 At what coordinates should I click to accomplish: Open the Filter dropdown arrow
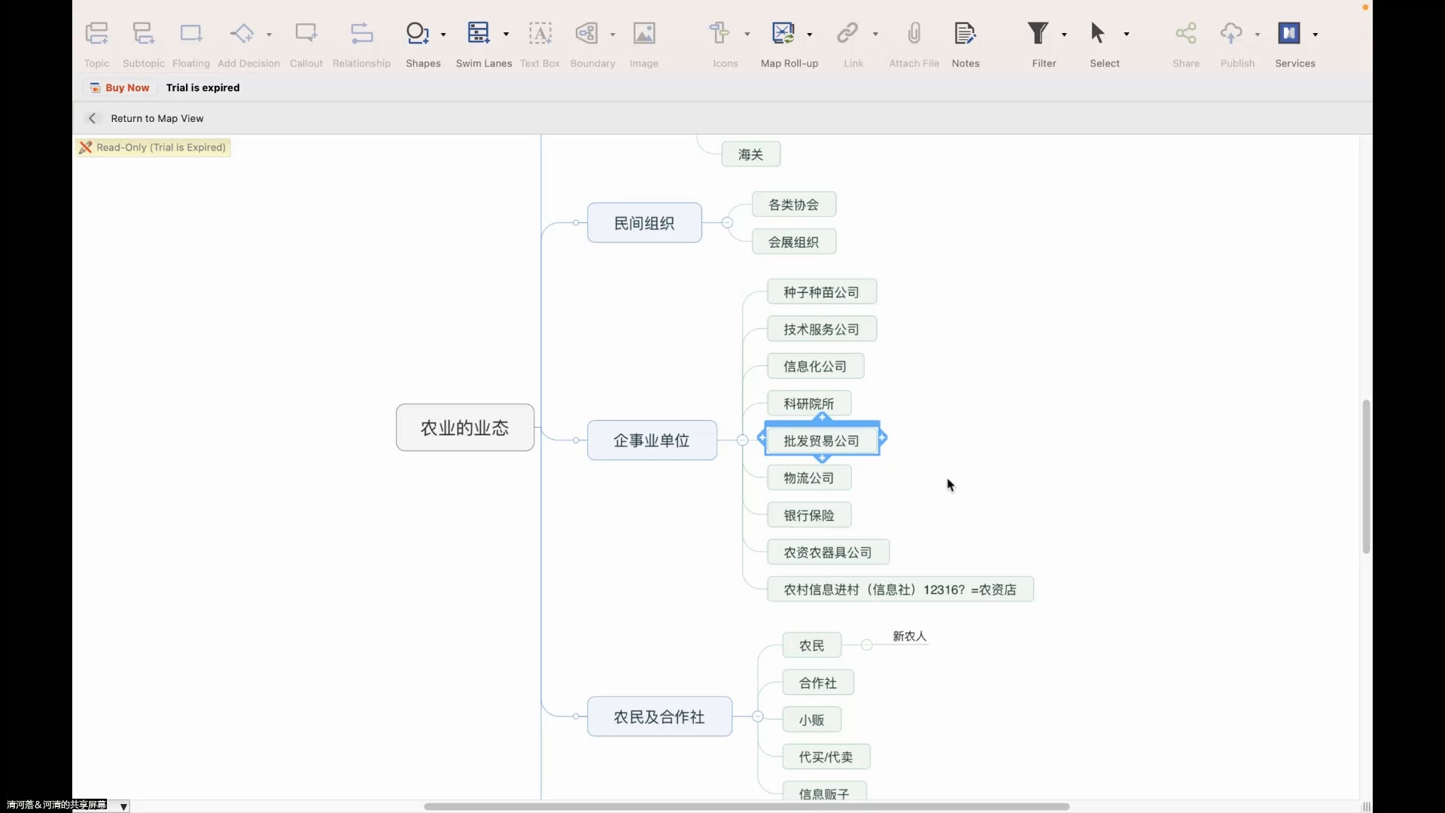1064,35
